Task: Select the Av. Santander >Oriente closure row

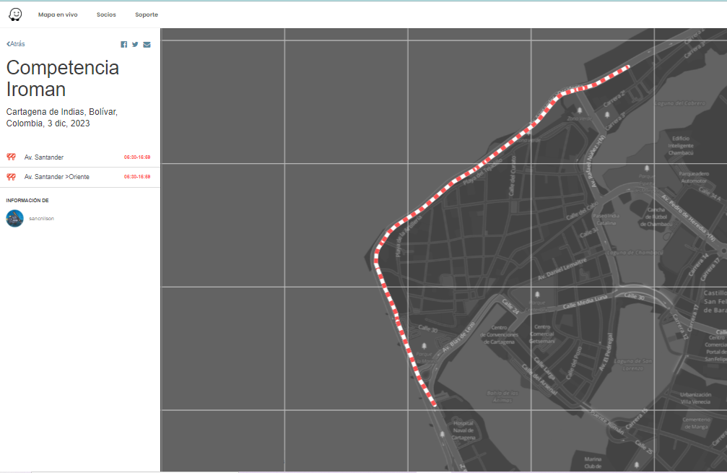Action: [x=79, y=177]
